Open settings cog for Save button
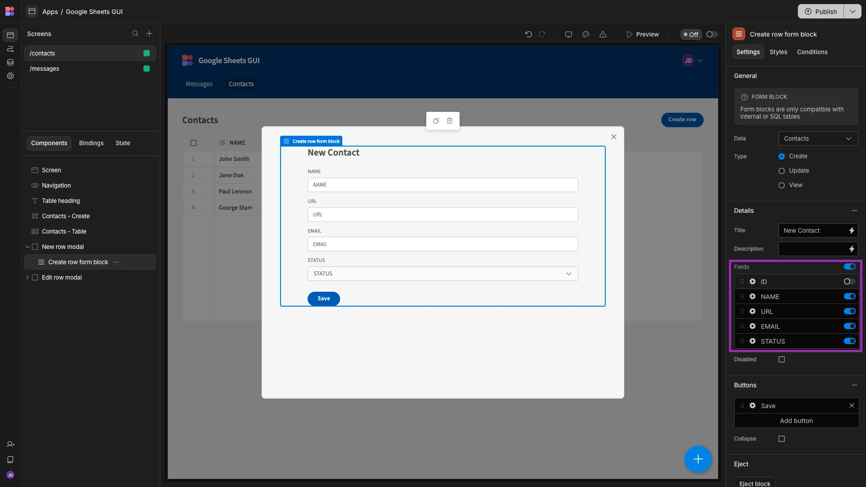The height and width of the screenshot is (487, 866). [752, 405]
